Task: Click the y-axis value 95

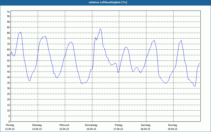Action: (8, 16)
